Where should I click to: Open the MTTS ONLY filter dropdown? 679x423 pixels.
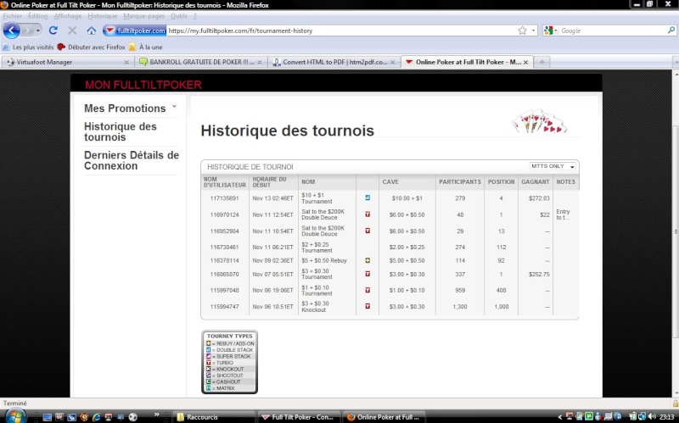[x=553, y=166]
